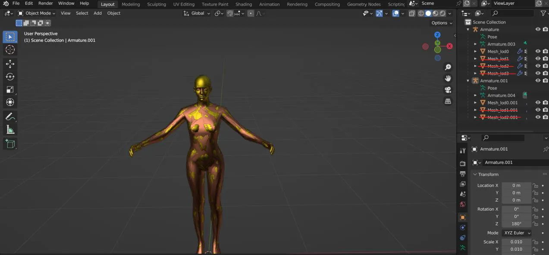Switch viewport to Rendered shading mode
This screenshot has width=549, height=255.
(442, 13)
